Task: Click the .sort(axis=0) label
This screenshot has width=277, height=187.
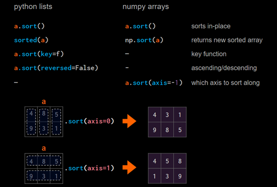Action: pos(90,121)
